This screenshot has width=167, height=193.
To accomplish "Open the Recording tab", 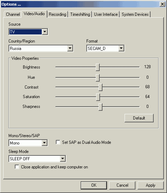I will coord(58,14).
